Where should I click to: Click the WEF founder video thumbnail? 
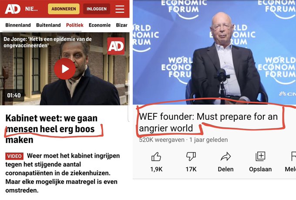tap(214, 52)
